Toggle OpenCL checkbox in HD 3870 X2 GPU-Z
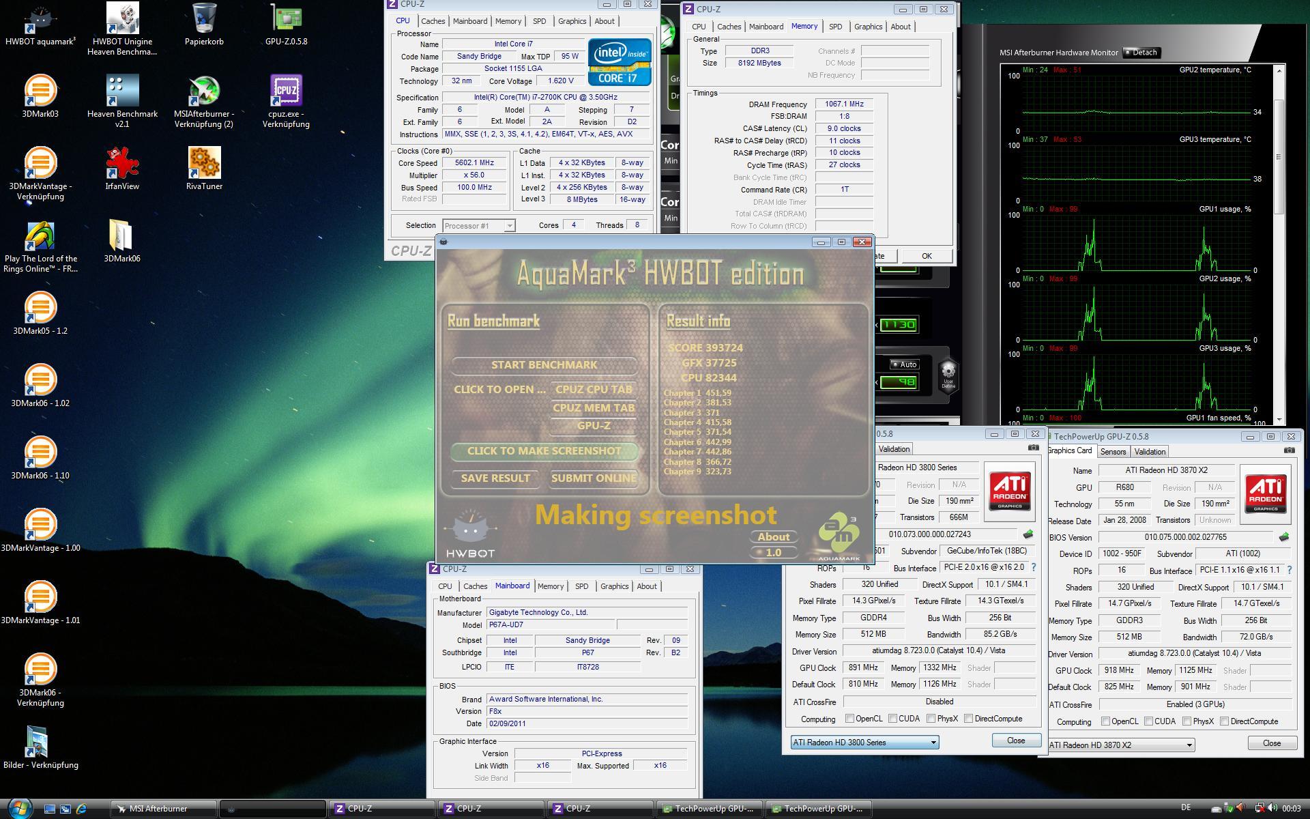This screenshot has height=819, width=1310. [1105, 721]
